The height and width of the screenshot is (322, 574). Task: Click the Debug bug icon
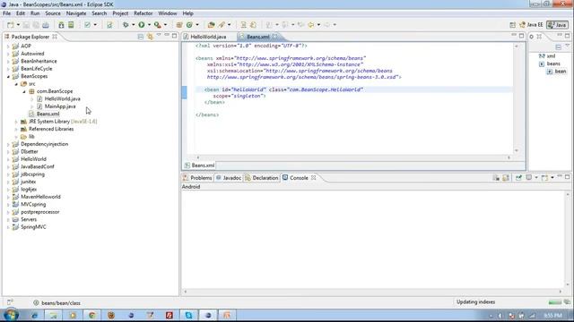pos(126,25)
